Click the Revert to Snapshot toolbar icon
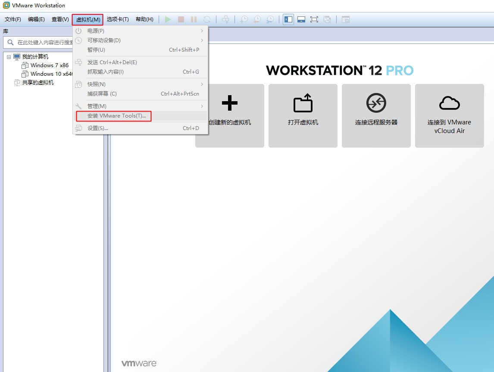The width and height of the screenshot is (494, 372). [257, 19]
